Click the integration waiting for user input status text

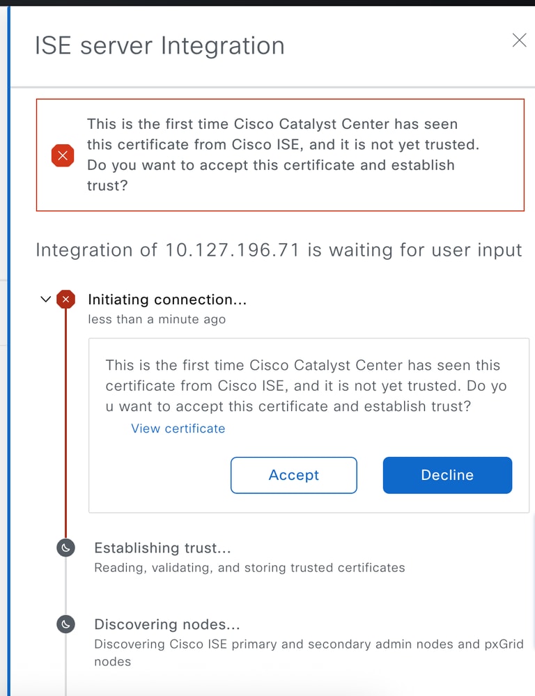[x=279, y=250]
